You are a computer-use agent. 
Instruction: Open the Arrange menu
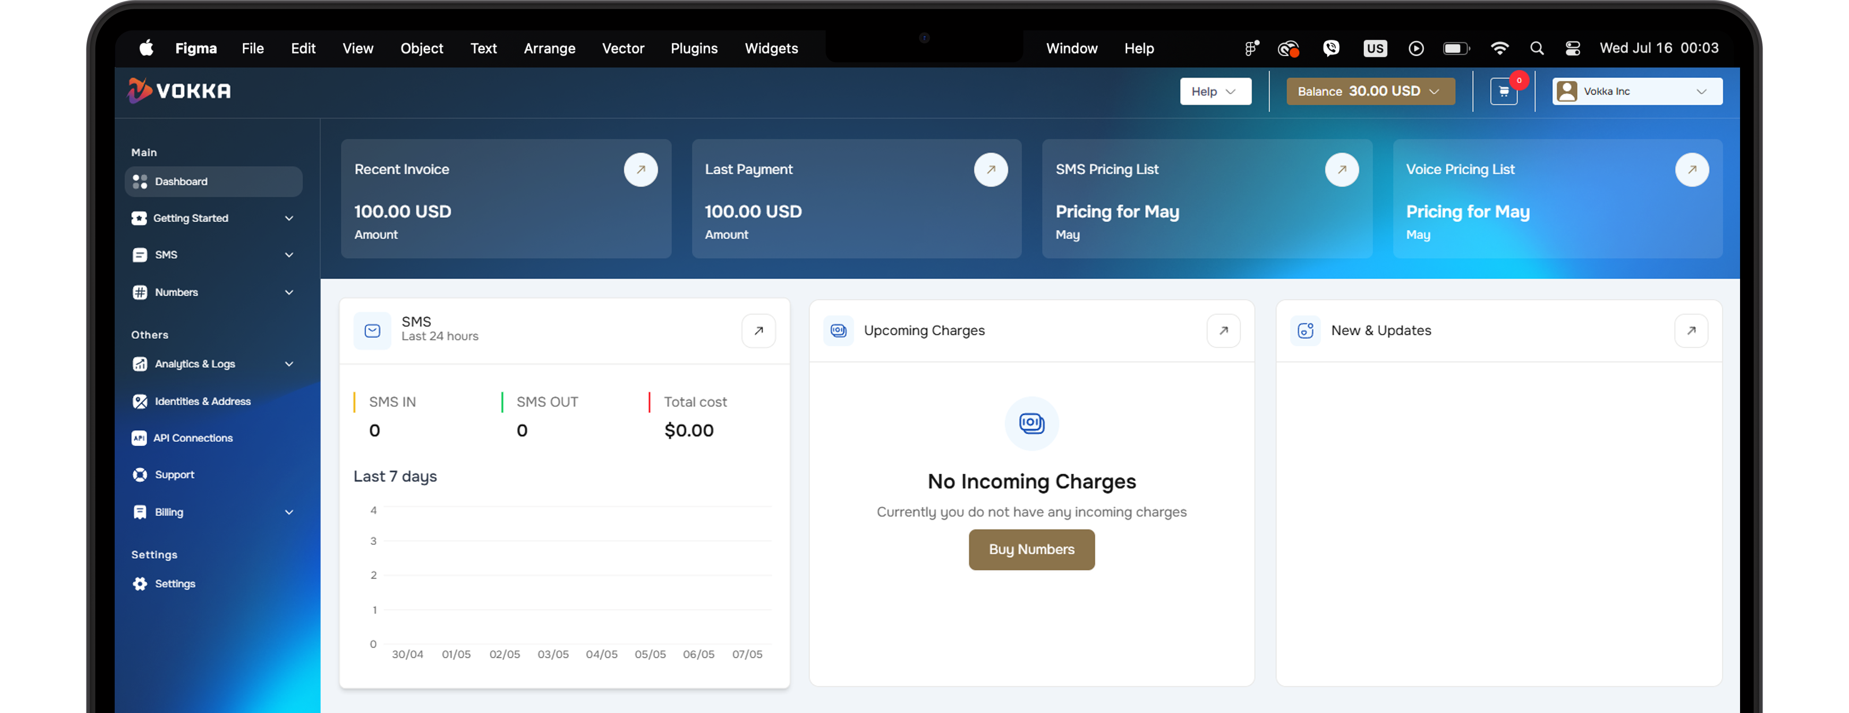click(549, 48)
